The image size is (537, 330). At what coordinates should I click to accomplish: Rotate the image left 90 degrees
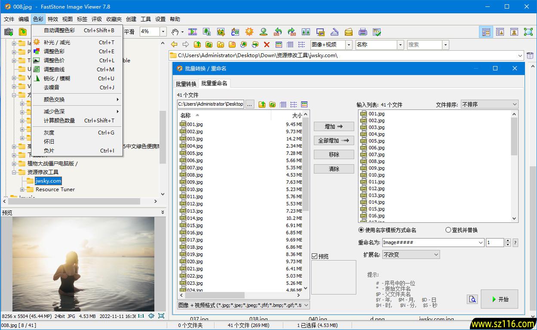tap(277, 31)
